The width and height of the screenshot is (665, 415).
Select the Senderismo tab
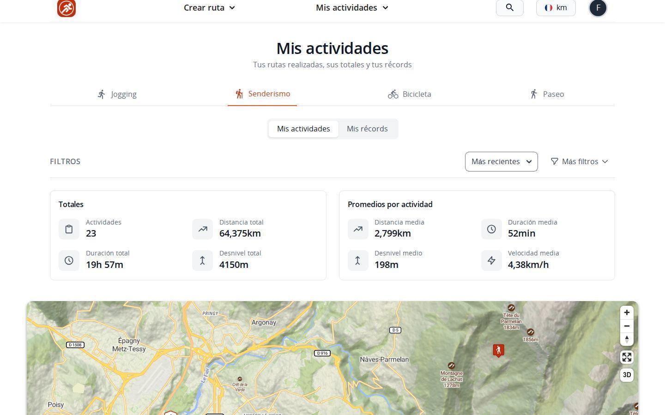[x=262, y=94]
